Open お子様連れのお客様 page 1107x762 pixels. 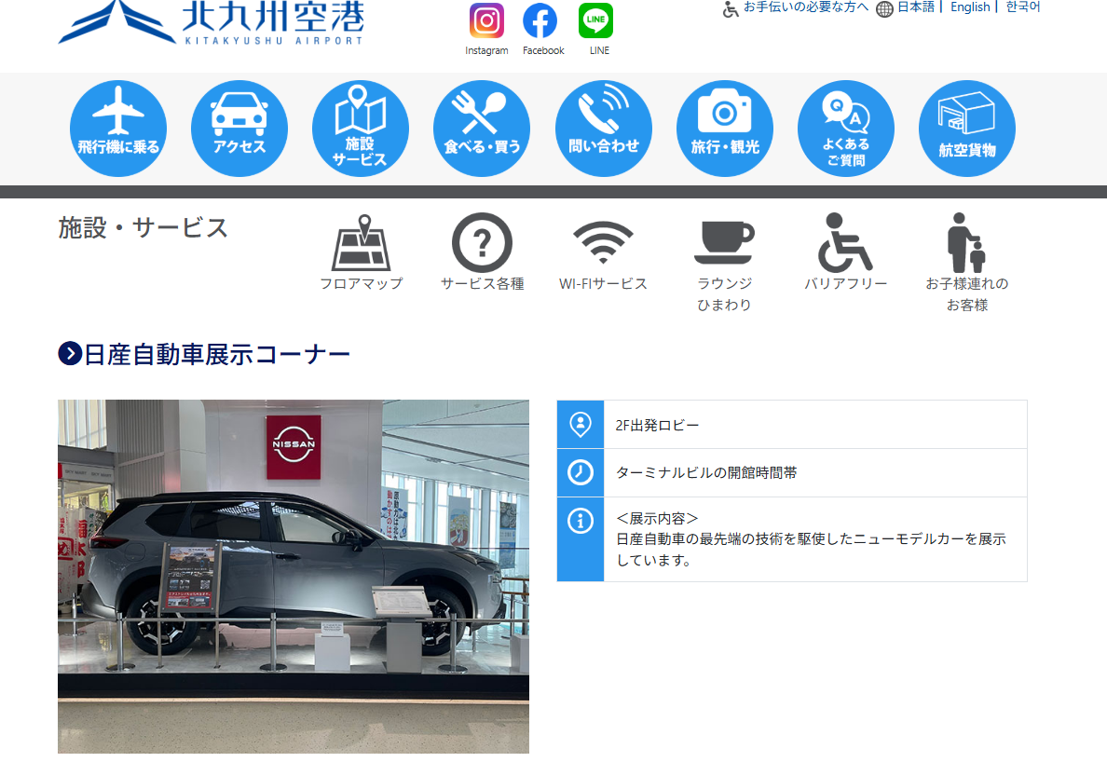(966, 262)
